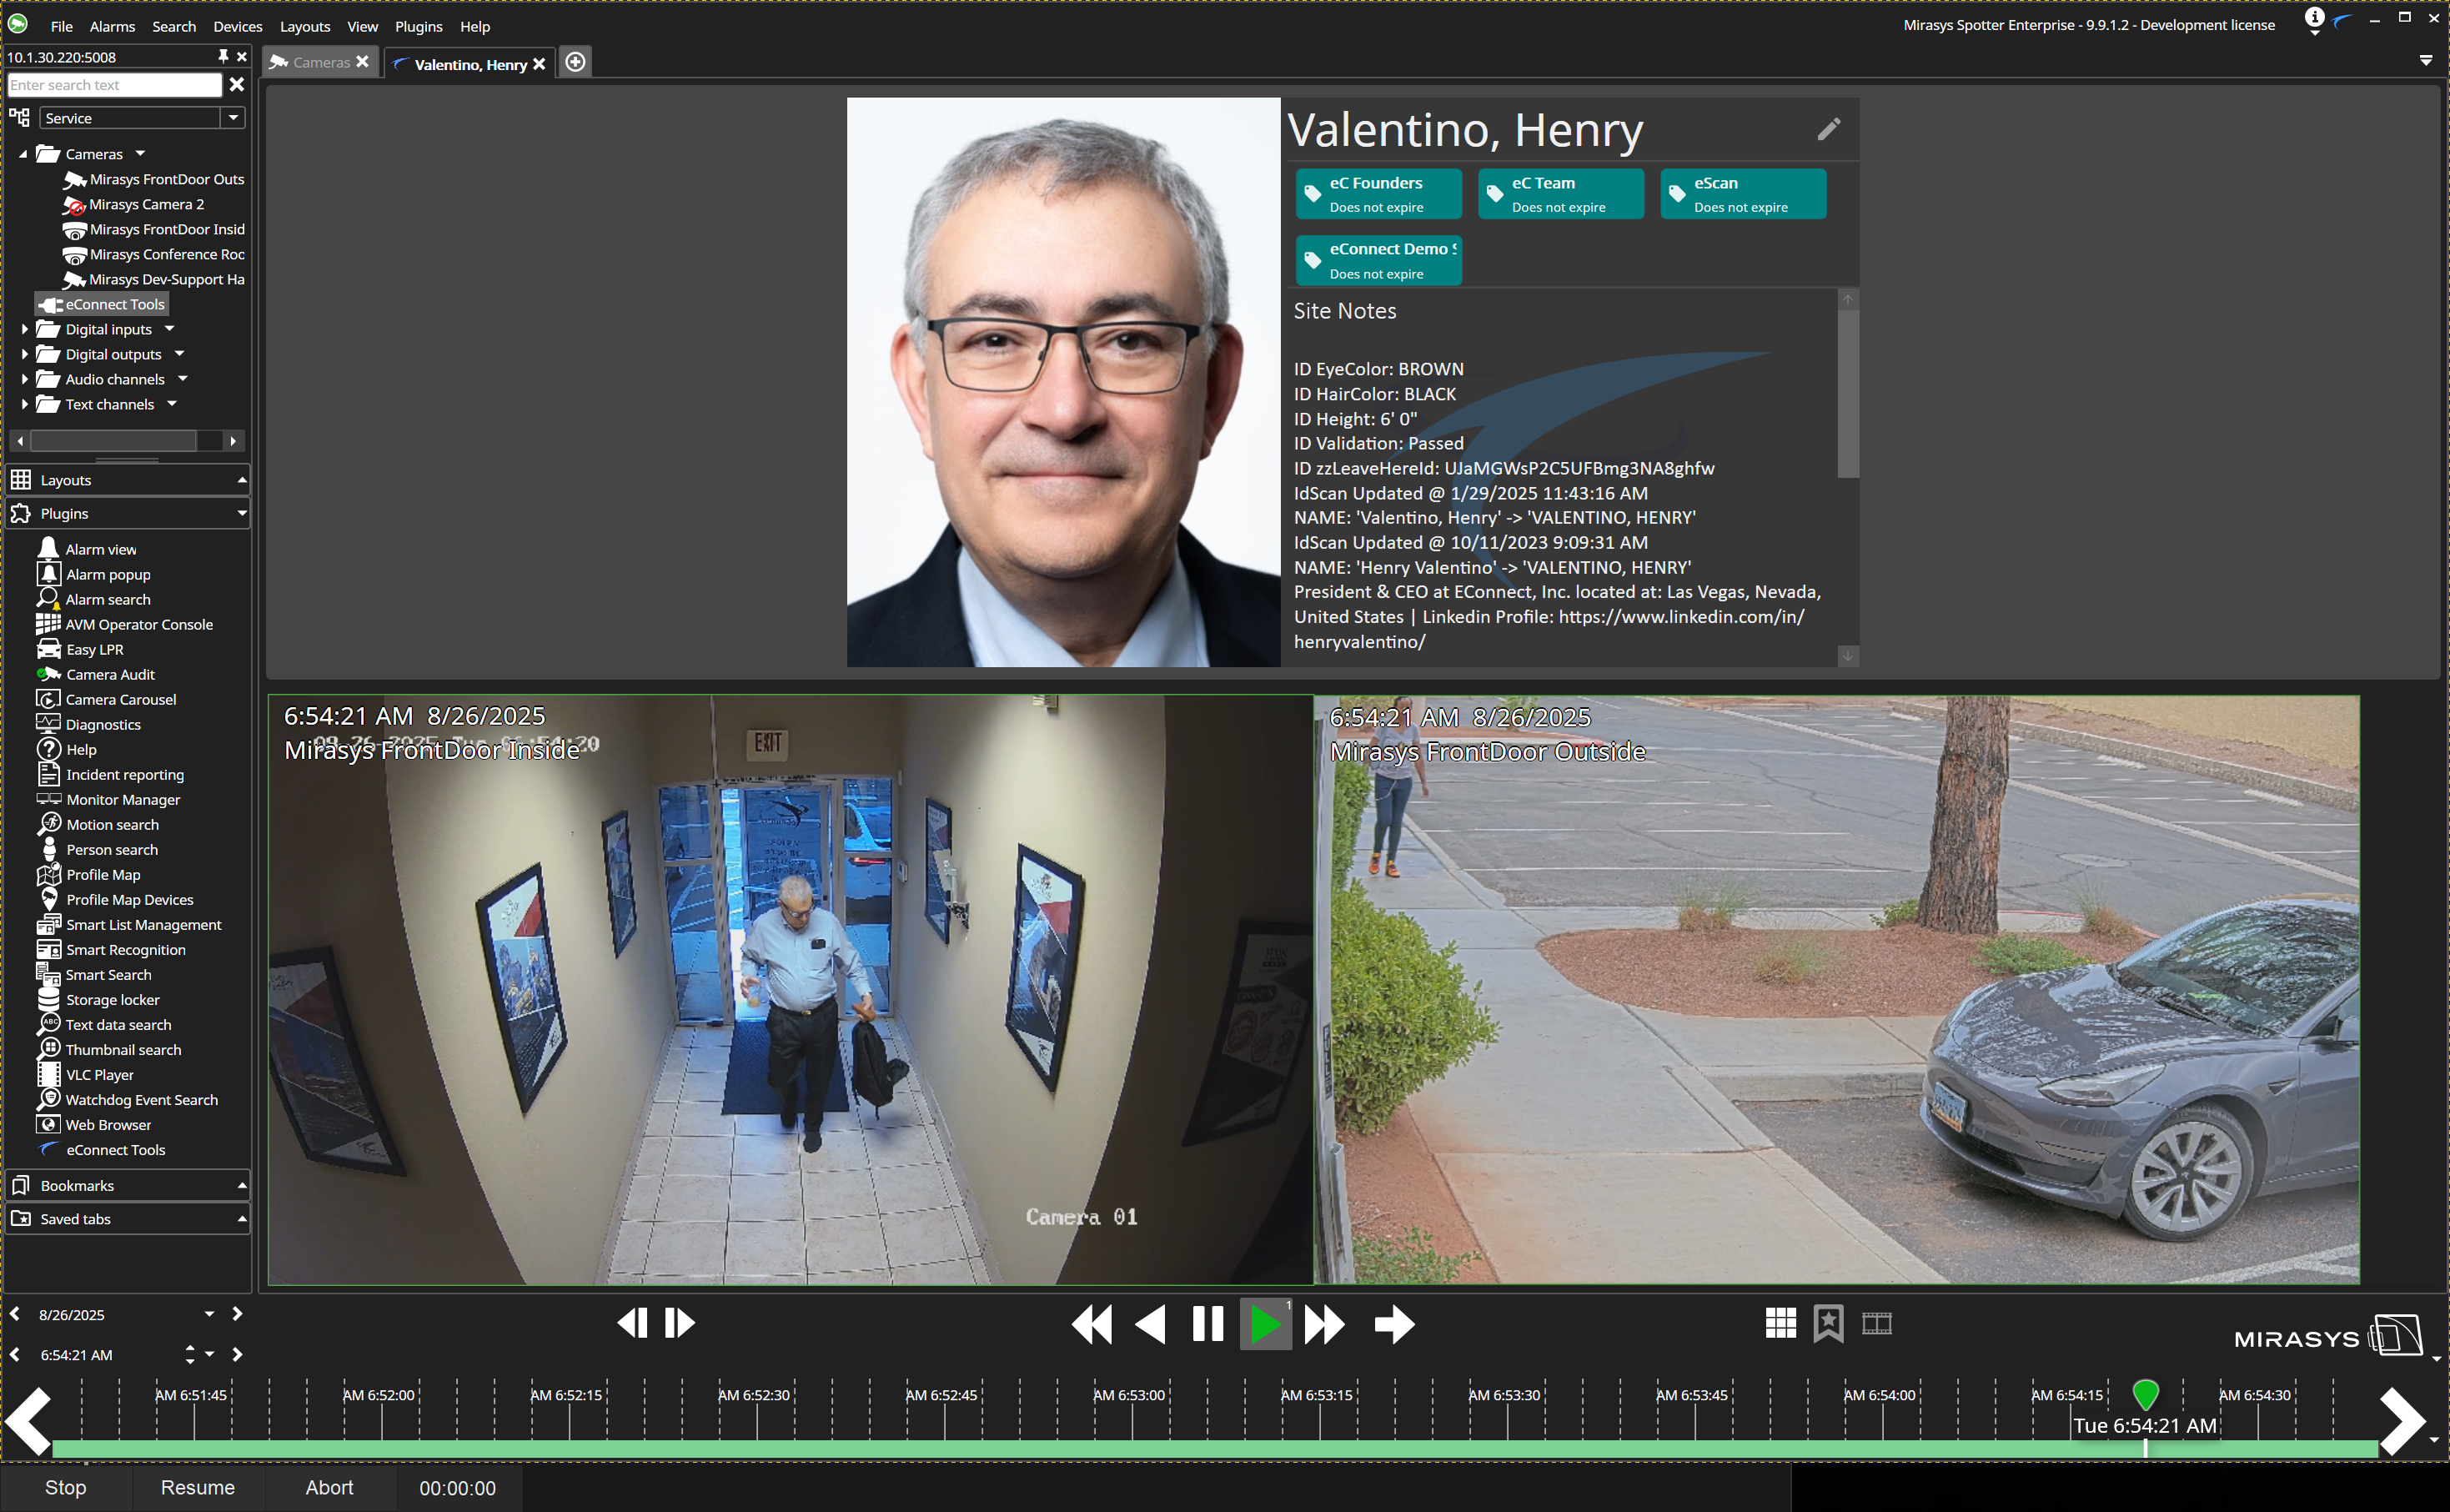
Task: Open the Alarms menu
Action: tap(112, 26)
